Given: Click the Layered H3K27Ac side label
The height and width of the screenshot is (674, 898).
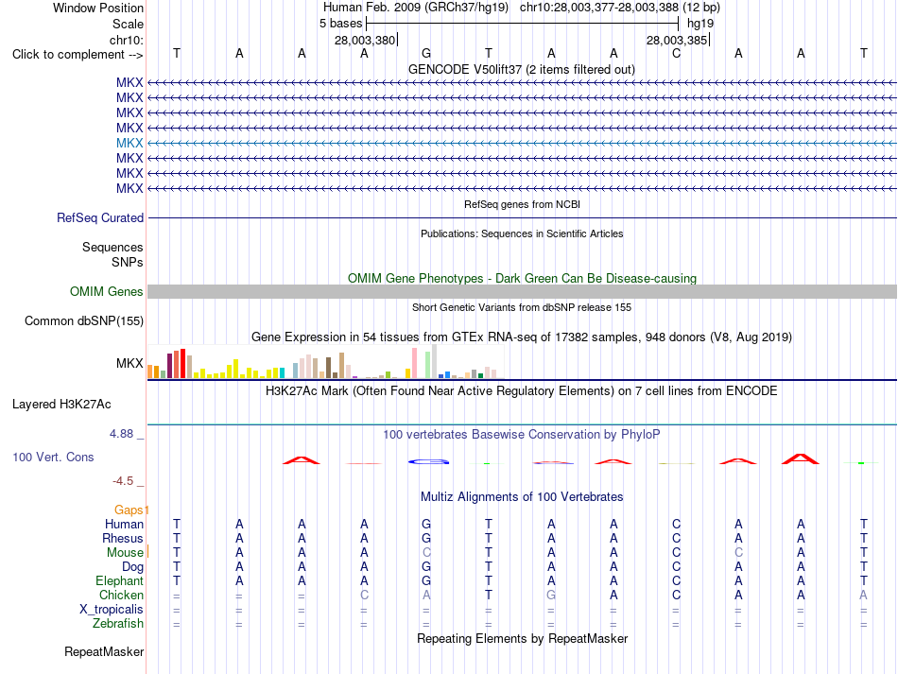Looking at the screenshot, I should (x=61, y=404).
